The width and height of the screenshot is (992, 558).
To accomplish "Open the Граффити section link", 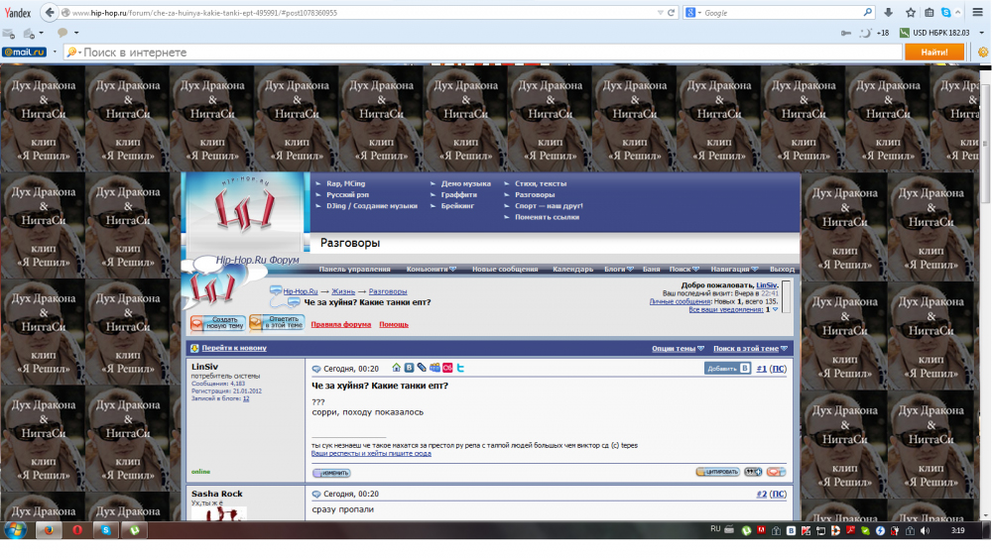I will tap(458, 194).
